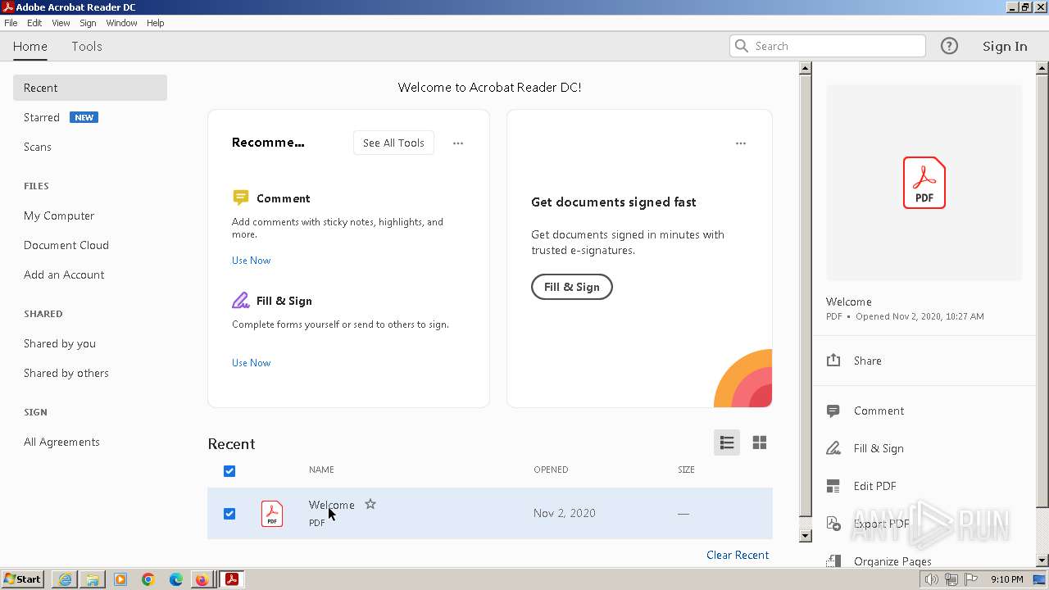Open Document Cloud under Files

click(x=66, y=245)
